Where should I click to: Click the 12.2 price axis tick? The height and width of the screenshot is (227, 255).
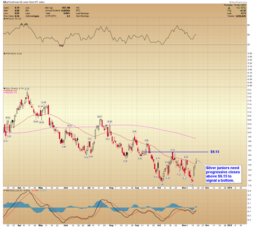click(x=249, y=90)
